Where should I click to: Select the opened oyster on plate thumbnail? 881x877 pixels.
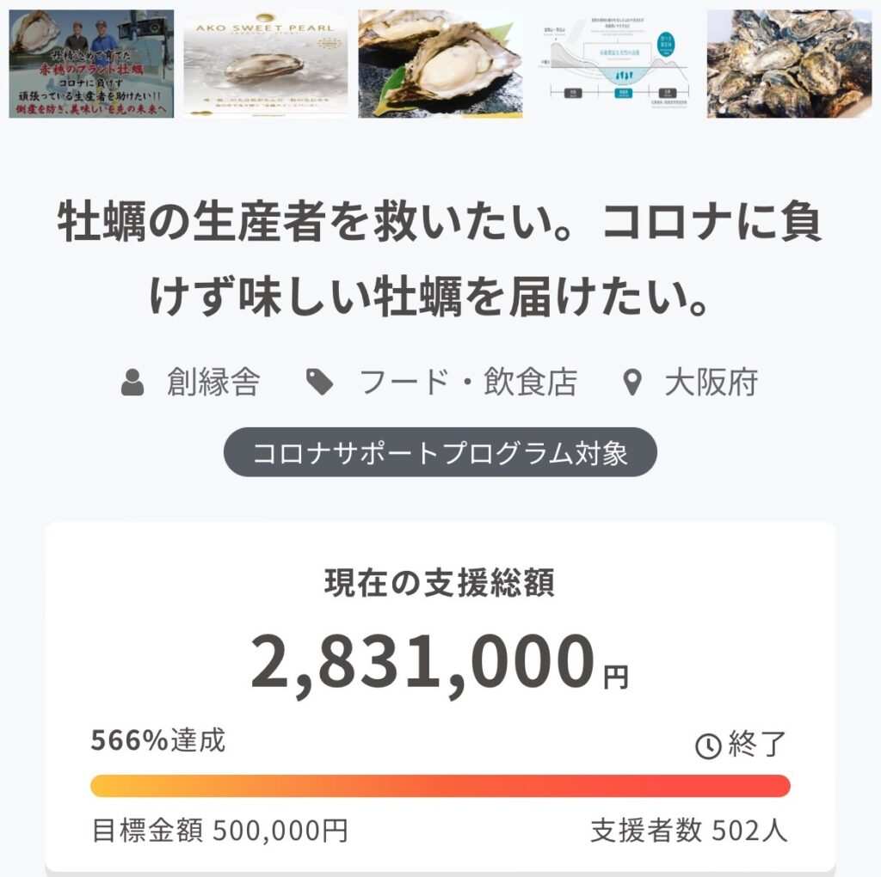[x=440, y=64]
